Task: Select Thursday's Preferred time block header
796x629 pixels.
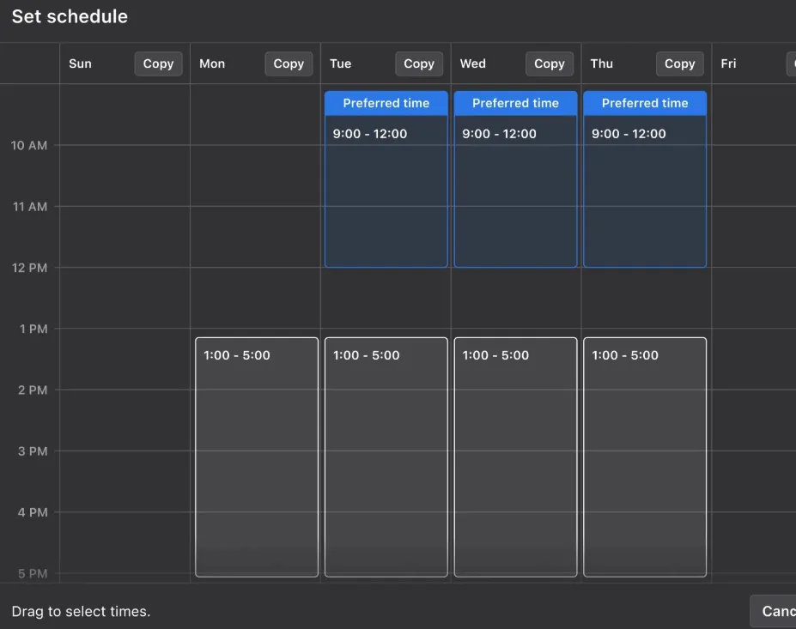Action: pyautogui.click(x=645, y=103)
